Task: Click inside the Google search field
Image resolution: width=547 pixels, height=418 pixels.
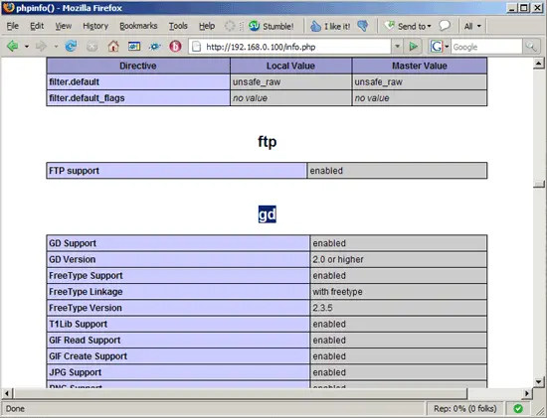Action: click(x=486, y=47)
